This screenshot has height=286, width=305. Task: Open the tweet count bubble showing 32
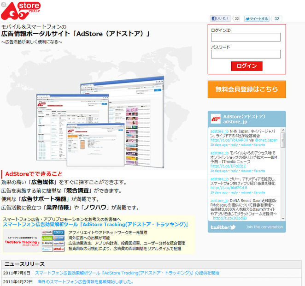[276, 19]
